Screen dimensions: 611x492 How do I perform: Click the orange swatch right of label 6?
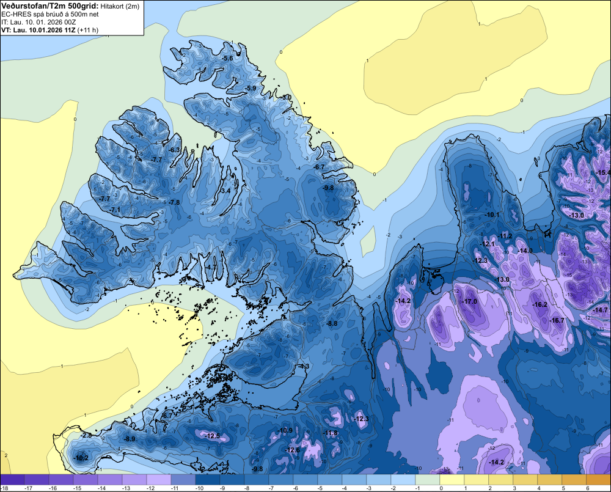coord(599,480)
